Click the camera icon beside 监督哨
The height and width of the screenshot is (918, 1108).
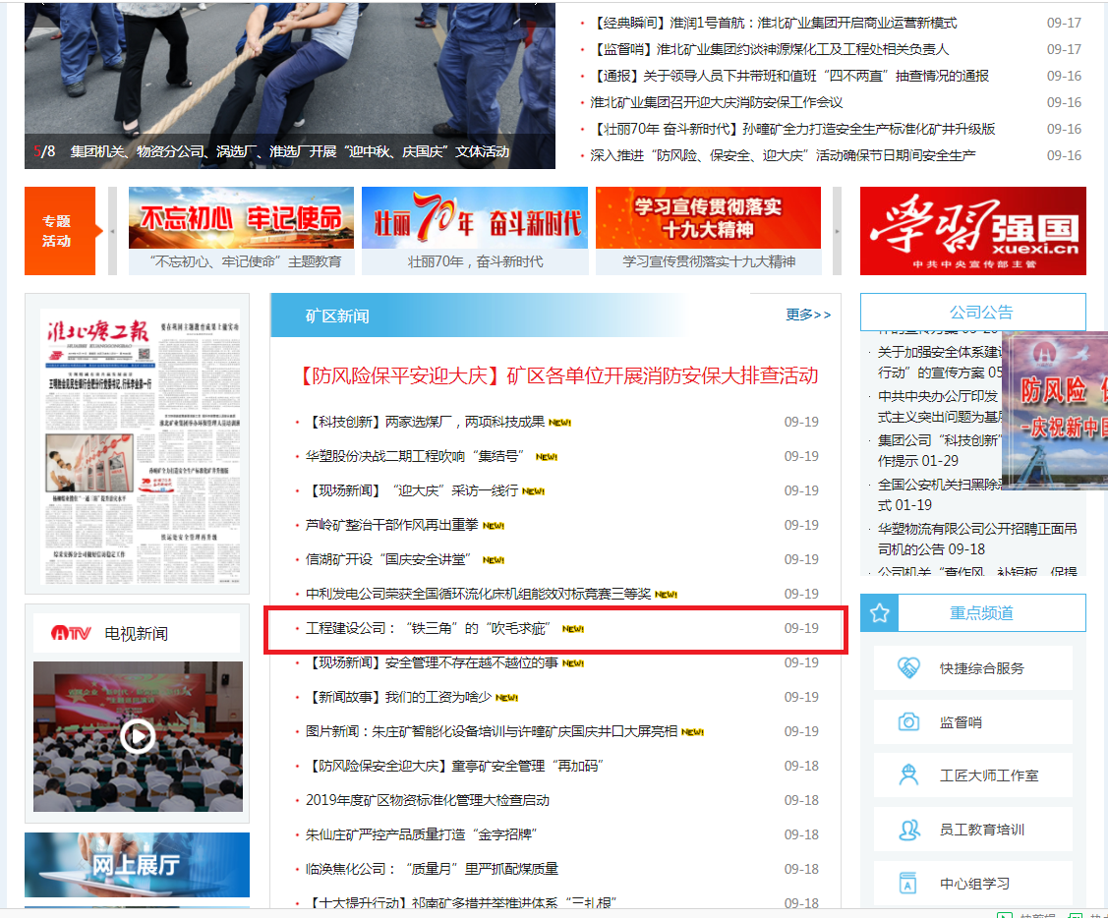(909, 722)
